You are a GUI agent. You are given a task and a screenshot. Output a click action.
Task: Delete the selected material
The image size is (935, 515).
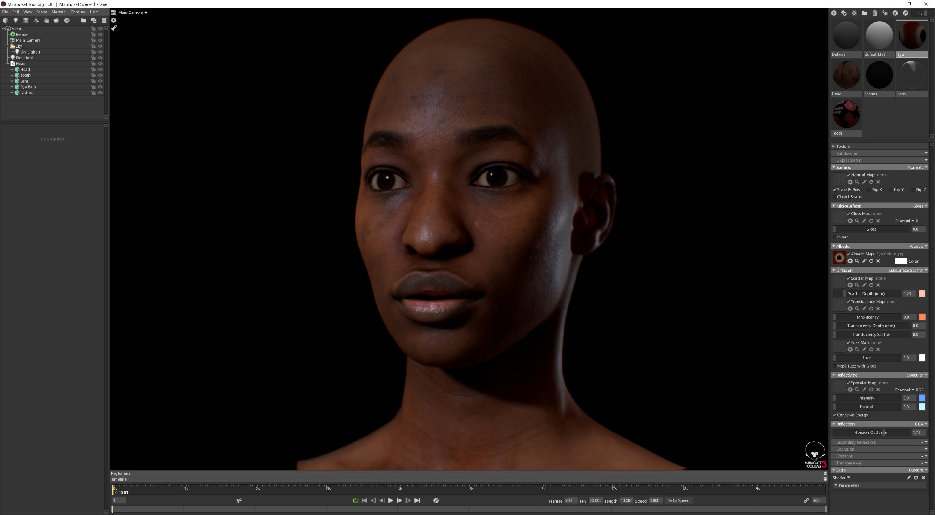(874, 13)
